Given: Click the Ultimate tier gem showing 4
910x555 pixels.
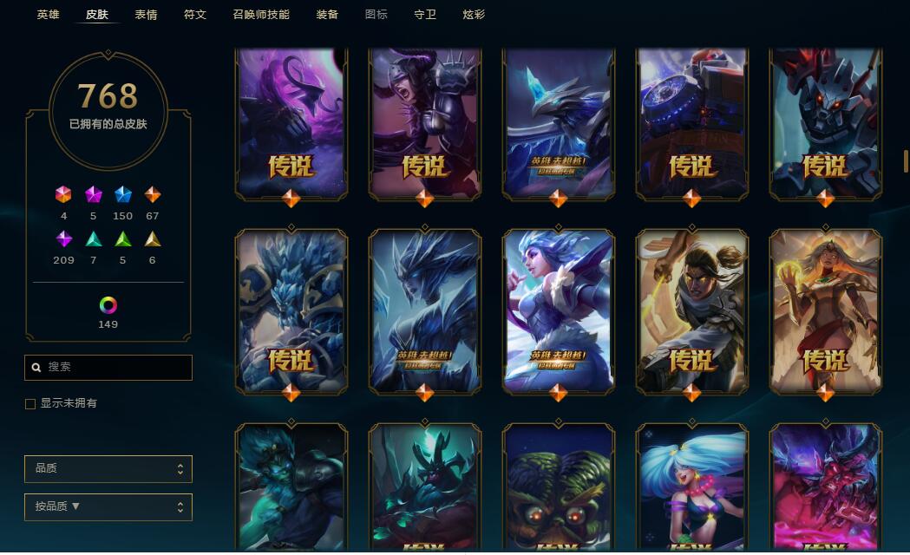Looking at the screenshot, I should coord(63,194).
